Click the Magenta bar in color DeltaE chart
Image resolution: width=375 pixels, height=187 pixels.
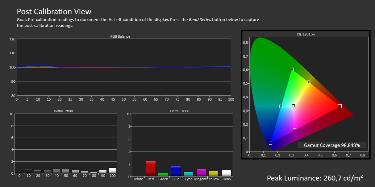coord(201,173)
